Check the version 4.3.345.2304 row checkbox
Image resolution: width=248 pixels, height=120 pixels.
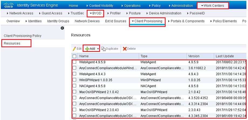74,116
